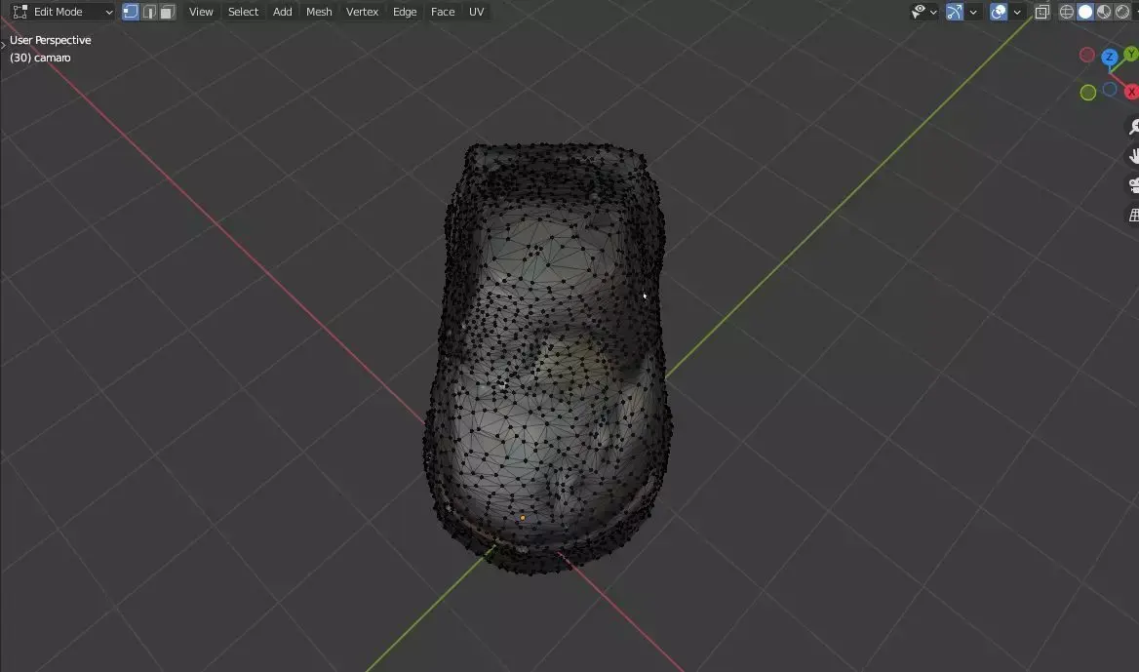Open the Add menu
This screenshot has width=1139, height=672.
pos(282,12)
